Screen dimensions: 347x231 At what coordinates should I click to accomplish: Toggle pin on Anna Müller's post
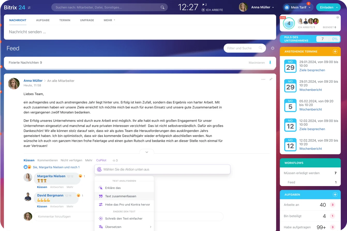click(x=271, y=79)
